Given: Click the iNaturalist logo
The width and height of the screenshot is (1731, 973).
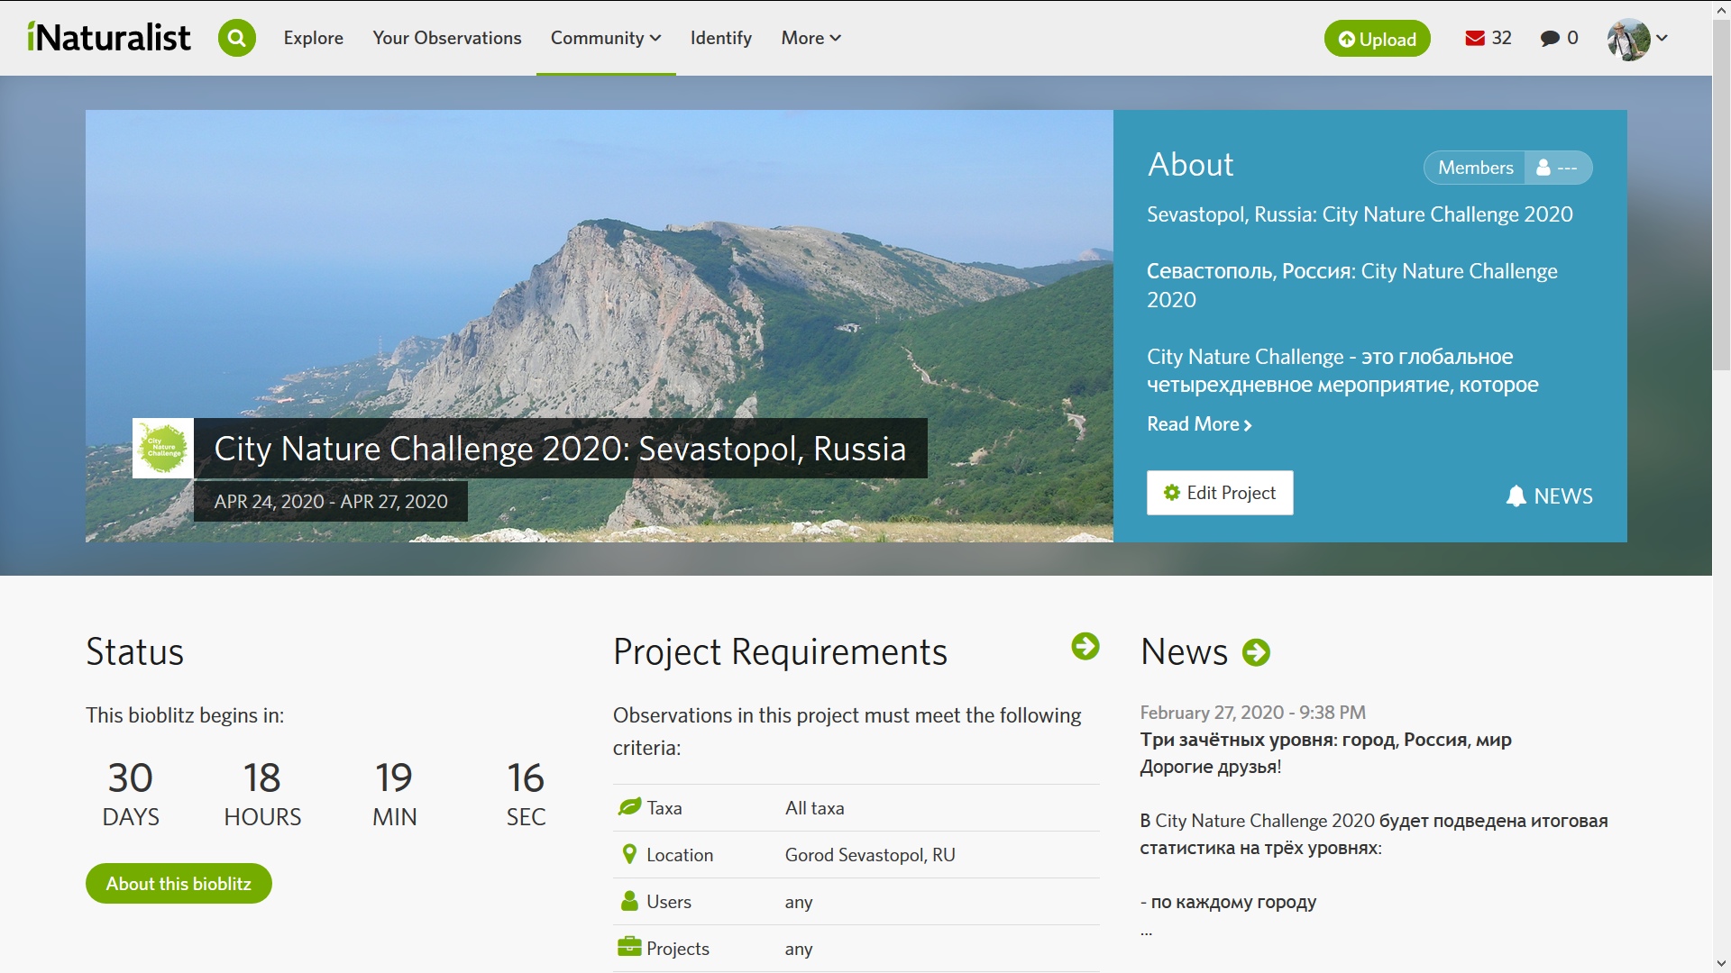Looking at the screenshot, I should [108, 38].
